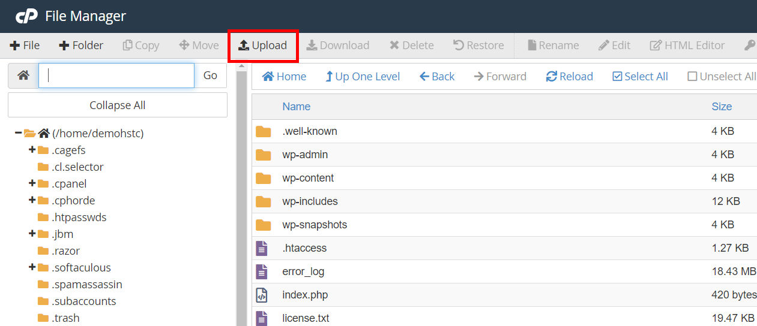Select the error_log file name
Image resolution: width=757 pixels, height=326 pixels.
303,271
